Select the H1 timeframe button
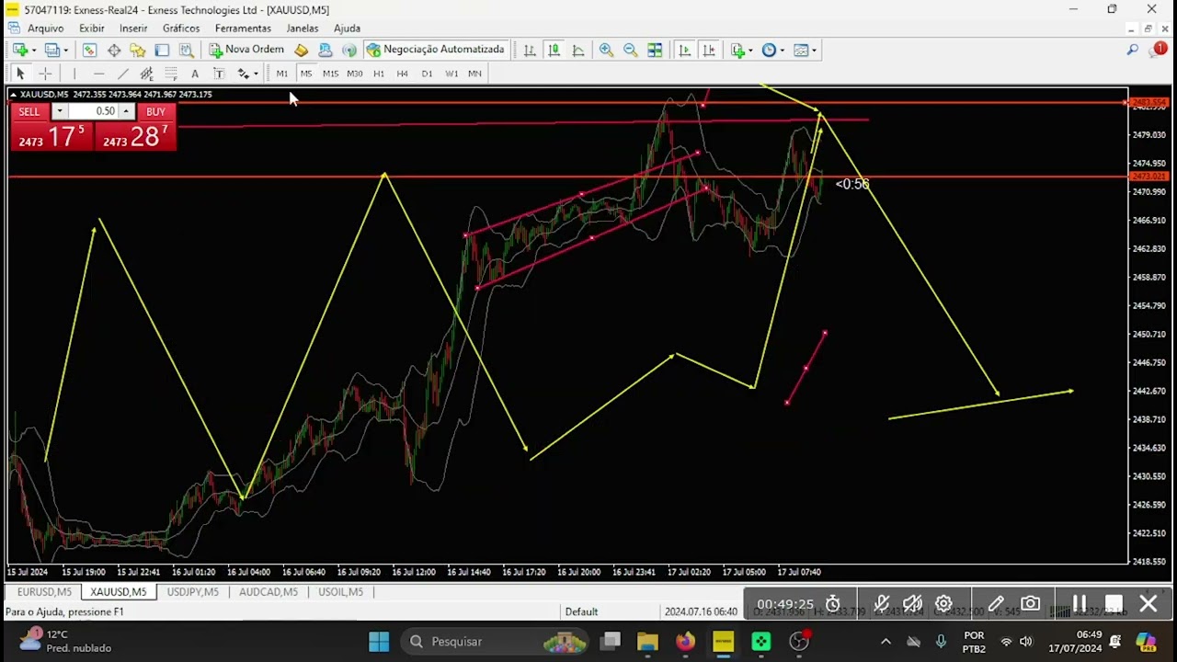 pyautogui.click(x=378, y=74)
